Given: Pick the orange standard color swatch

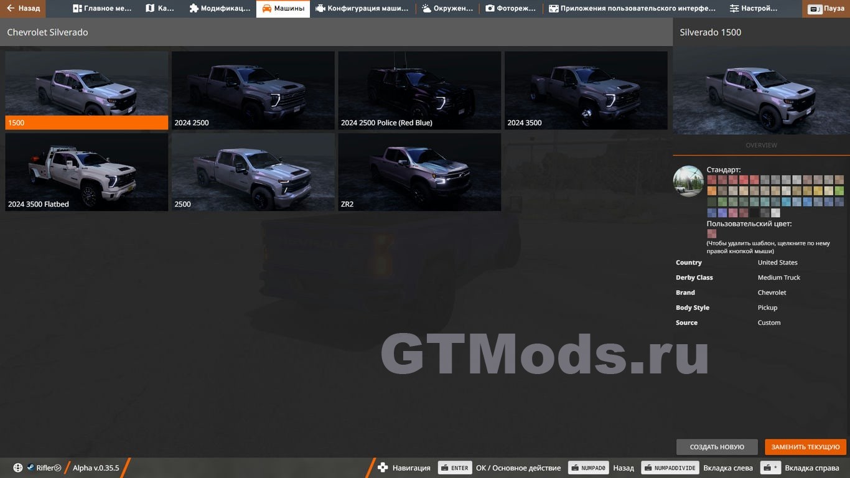Looking at the screenshot, I should 712,191.
